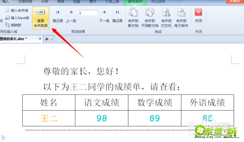Viewport: 244px width, 142px height.
Task: Close the 尊敬的家长.doc document tab
Action: point(40,39)
